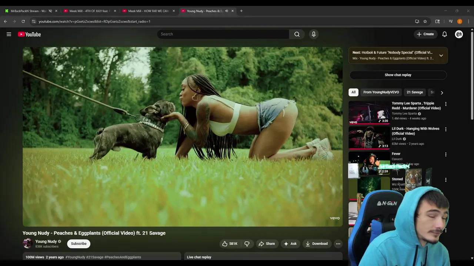The width and height of the screenshot is (474, 266).
Task: Reload the page
Action: click(23, 21)
